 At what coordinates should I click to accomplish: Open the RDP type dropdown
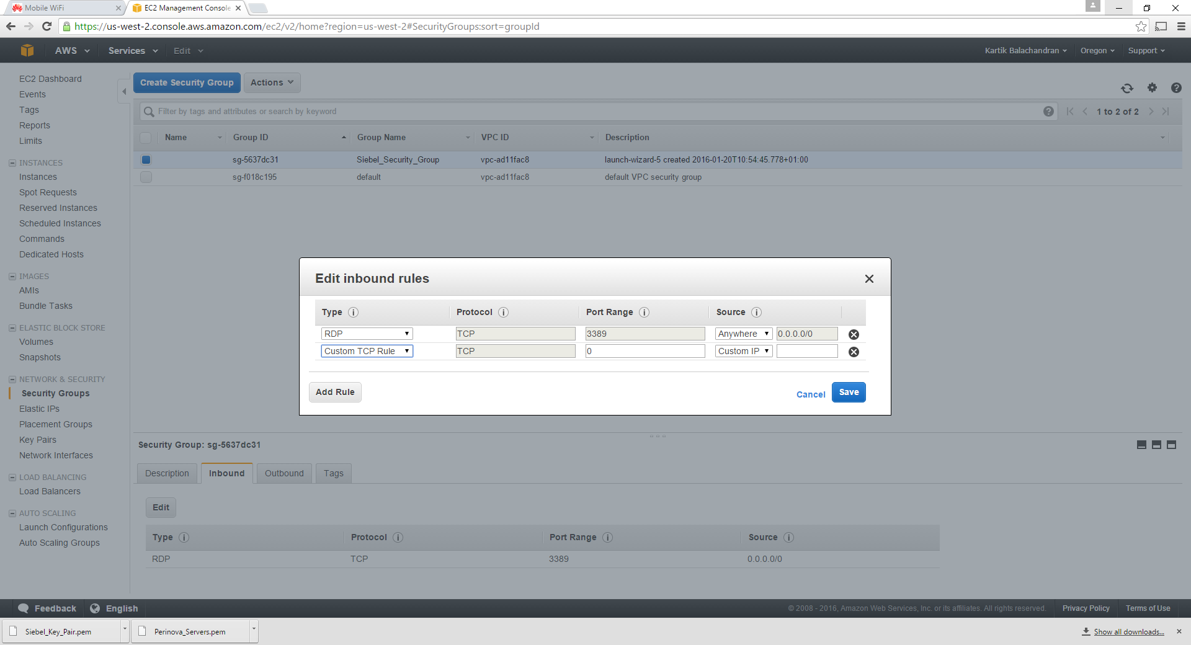367,334
